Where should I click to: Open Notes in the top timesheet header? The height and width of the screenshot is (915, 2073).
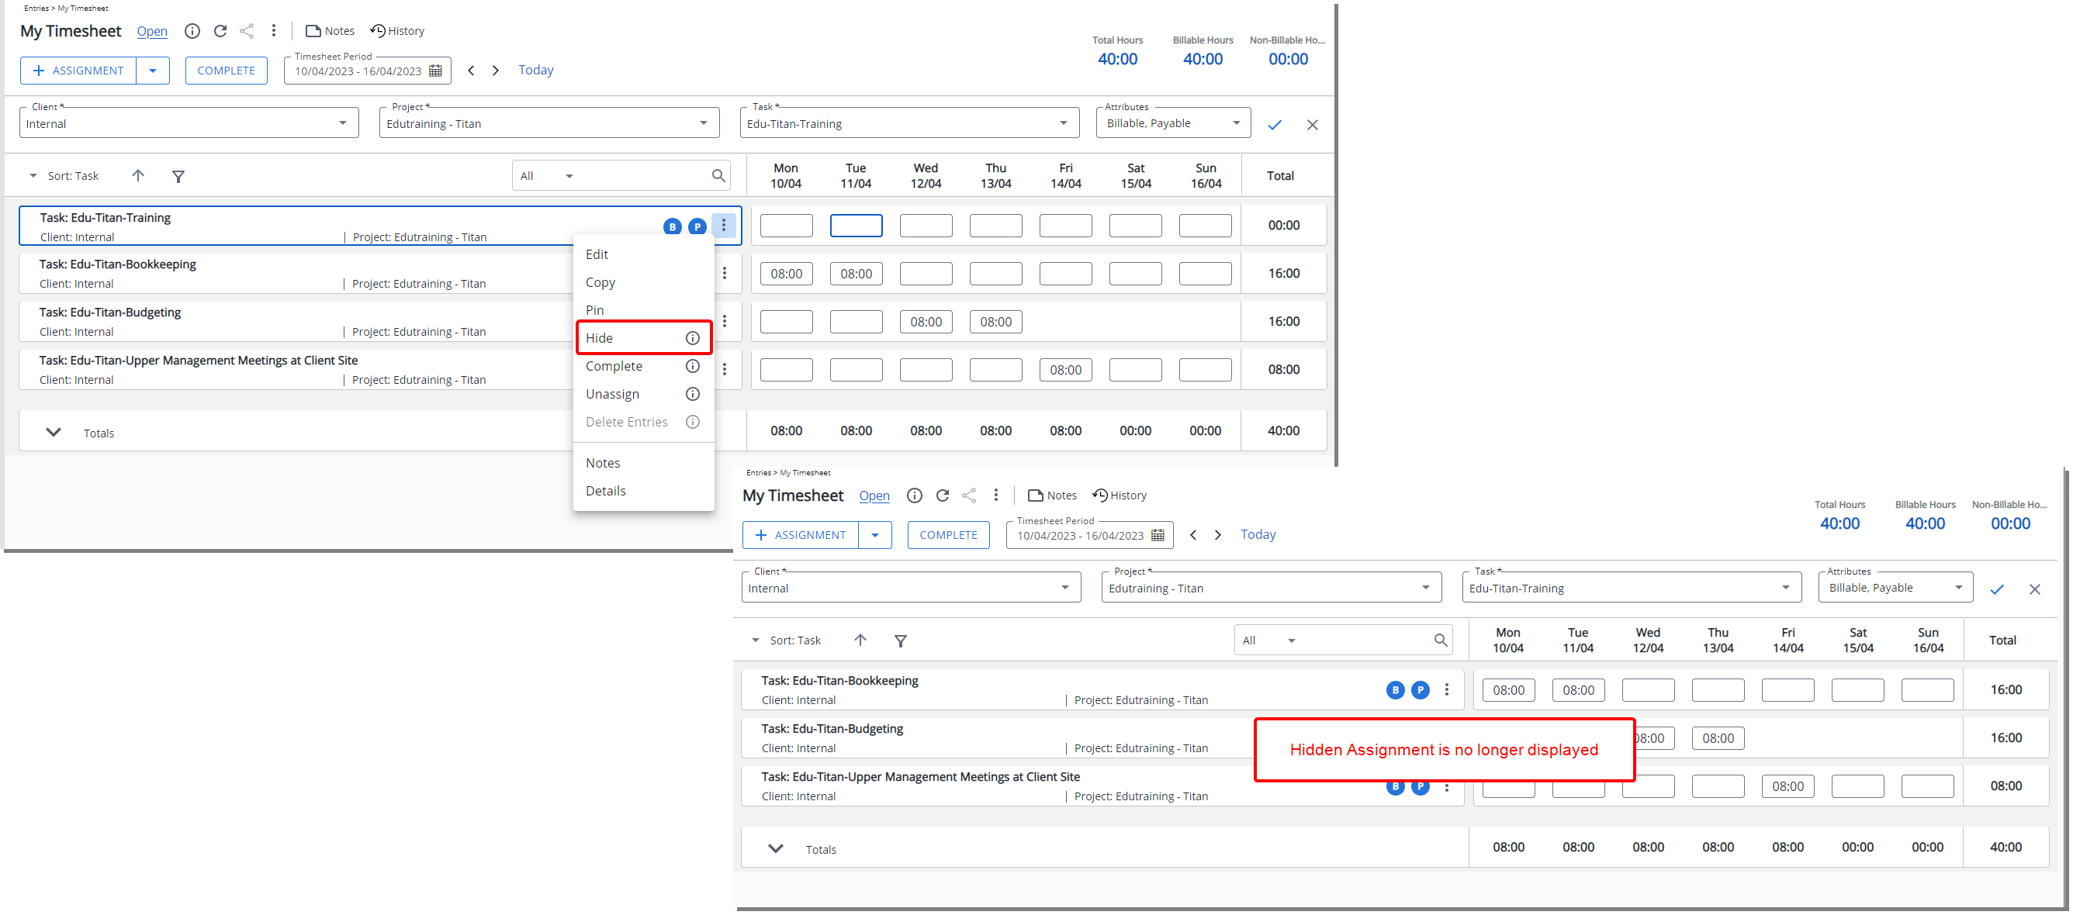330,30
